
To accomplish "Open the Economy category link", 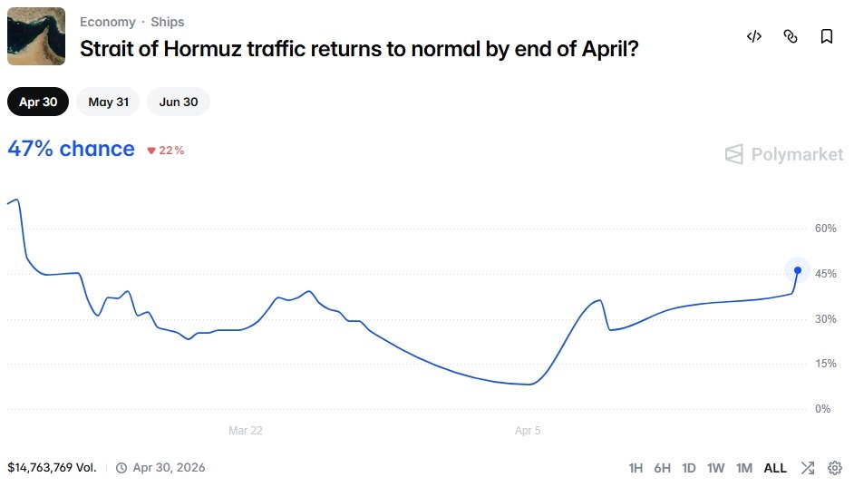I will [107, 22].
